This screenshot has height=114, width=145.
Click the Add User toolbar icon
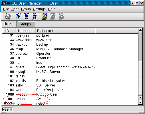(18, 16)
